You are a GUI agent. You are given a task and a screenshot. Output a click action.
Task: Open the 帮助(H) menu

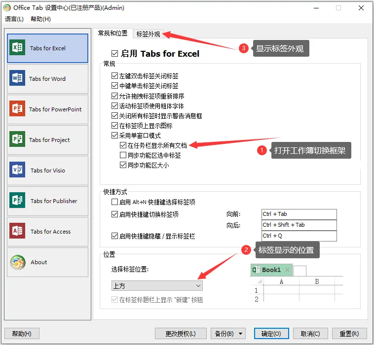[x=41, y=19]
